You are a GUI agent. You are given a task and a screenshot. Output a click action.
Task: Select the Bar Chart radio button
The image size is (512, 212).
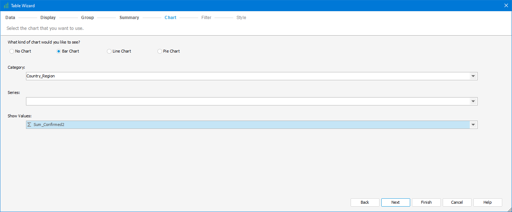pos(59,51)
